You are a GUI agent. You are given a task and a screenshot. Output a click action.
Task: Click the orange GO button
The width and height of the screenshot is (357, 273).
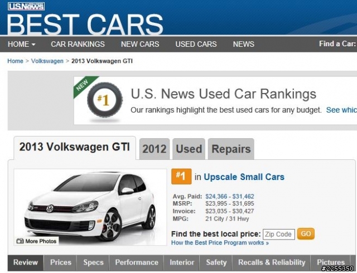click(306, 234)
